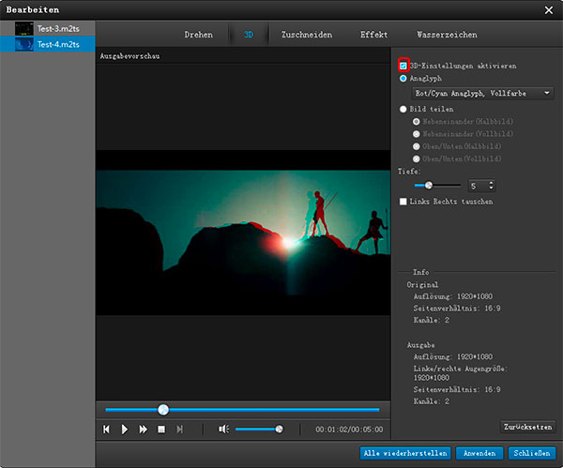
Task: Open the Zuschneiden tab
Action: tap(307, 35)
